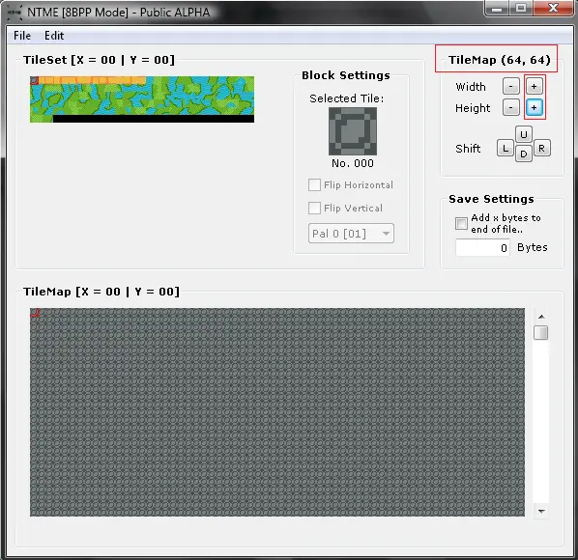The image size is (578, 560).
Task: Click the tilemap scrollbar up arrow
Action: [541, 317]
